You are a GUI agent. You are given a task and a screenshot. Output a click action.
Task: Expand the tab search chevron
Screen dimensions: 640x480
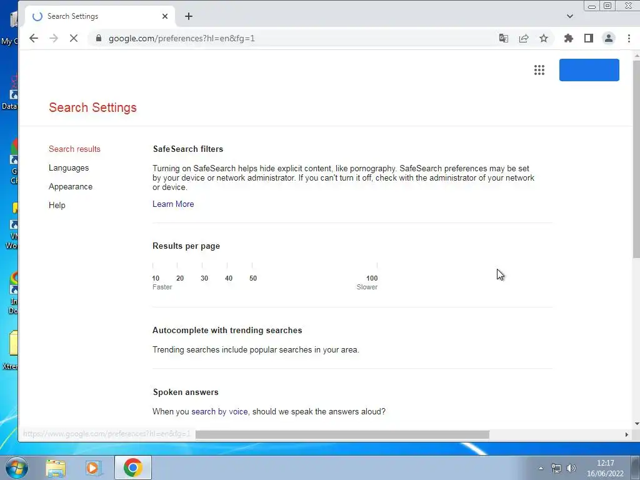570,16
